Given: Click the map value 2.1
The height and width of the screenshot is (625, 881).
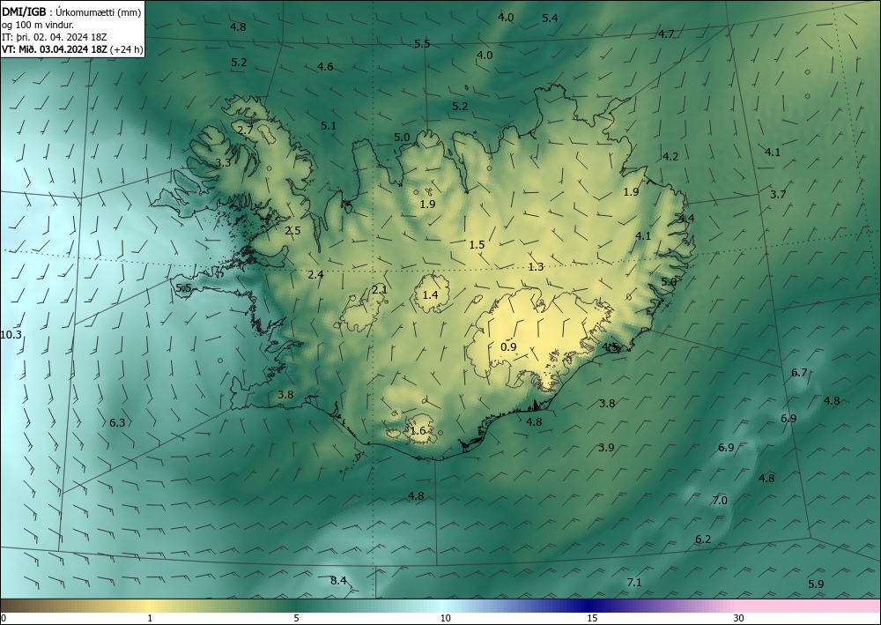Looking at the screenshot, I should [380, 289].
